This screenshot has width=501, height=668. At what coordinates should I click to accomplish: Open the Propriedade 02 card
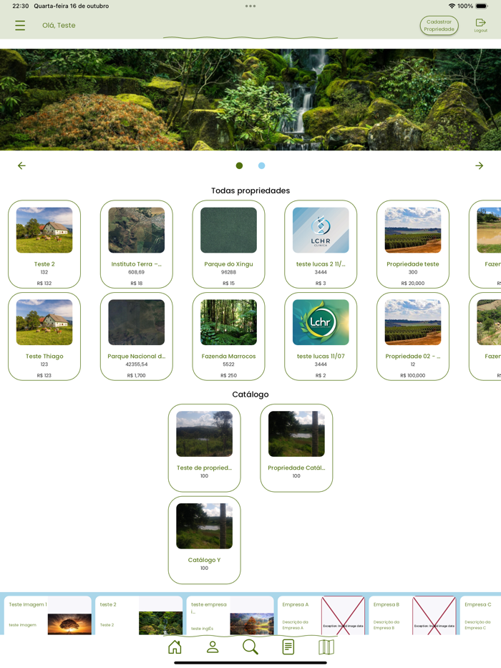coord(413,336)
